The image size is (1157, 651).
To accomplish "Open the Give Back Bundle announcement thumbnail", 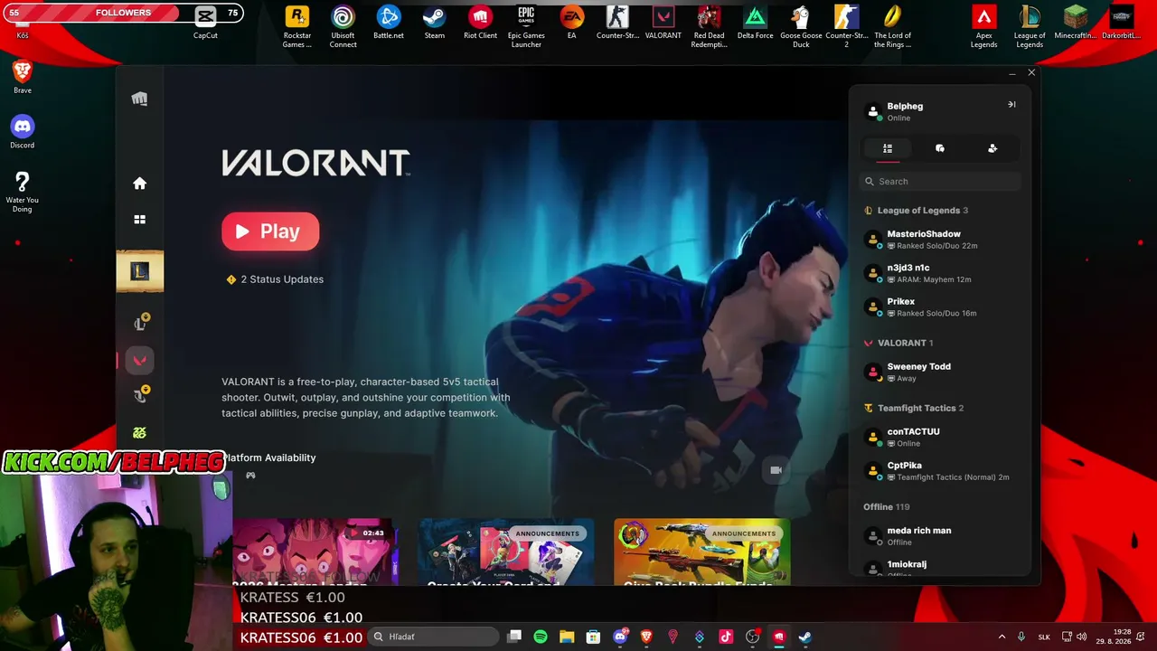I will 701,552.
